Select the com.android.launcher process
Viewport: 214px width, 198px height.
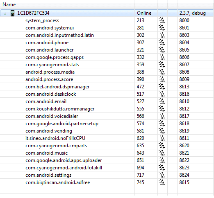(50, 50)
